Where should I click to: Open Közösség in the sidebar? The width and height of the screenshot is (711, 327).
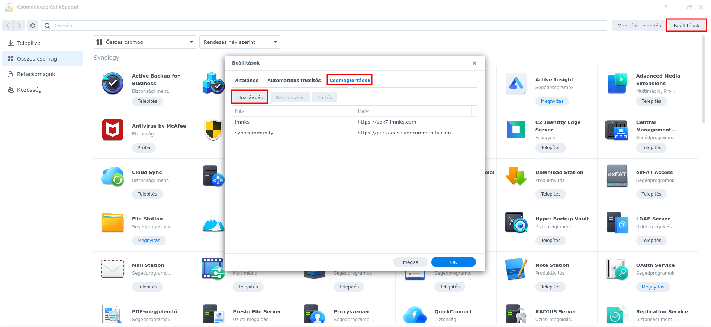[x=42, y=90]
